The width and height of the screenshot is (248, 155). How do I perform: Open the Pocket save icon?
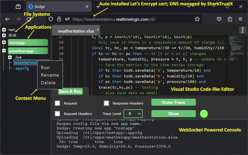pos(219,19)
